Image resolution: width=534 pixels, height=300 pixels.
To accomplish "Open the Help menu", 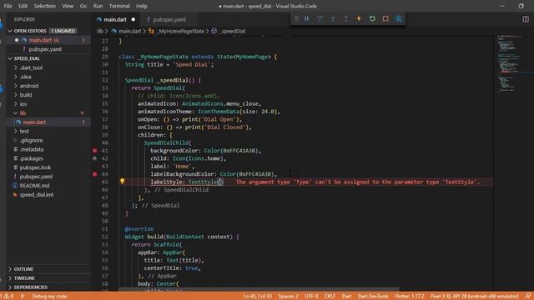I will point(142,6).
